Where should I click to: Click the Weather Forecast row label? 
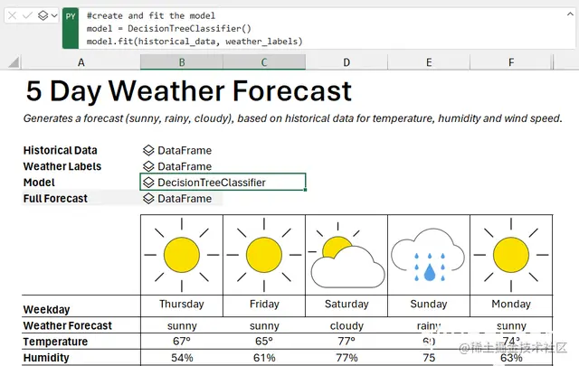tap(68, 325)
